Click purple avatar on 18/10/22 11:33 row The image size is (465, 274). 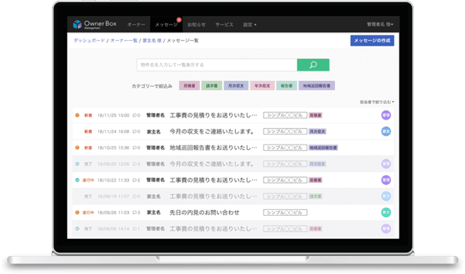[x=386, y=180]
